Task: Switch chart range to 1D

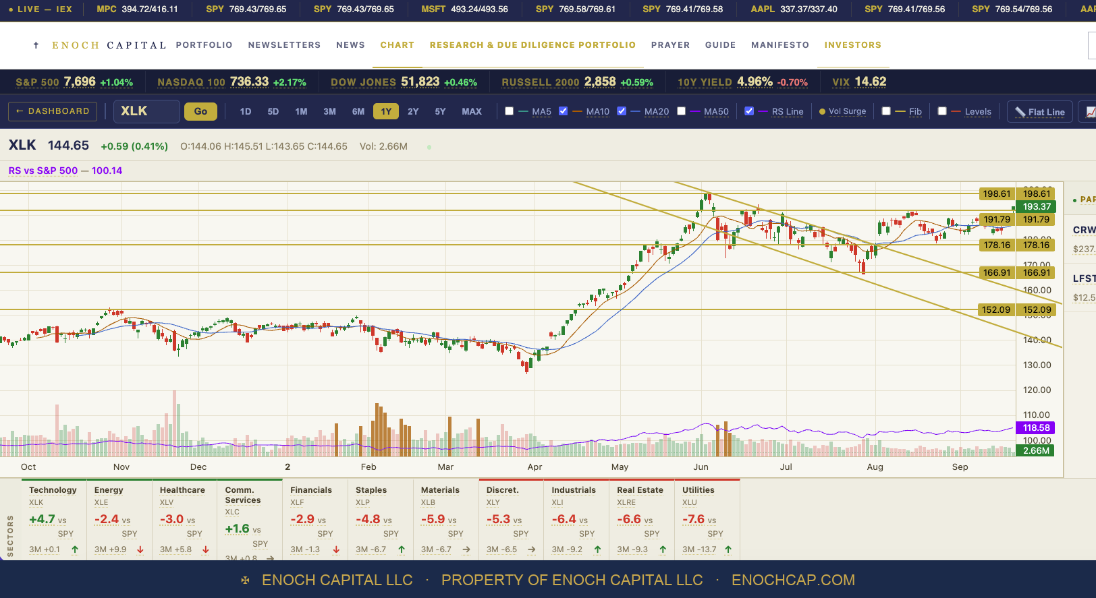Action: pos(246,111)
